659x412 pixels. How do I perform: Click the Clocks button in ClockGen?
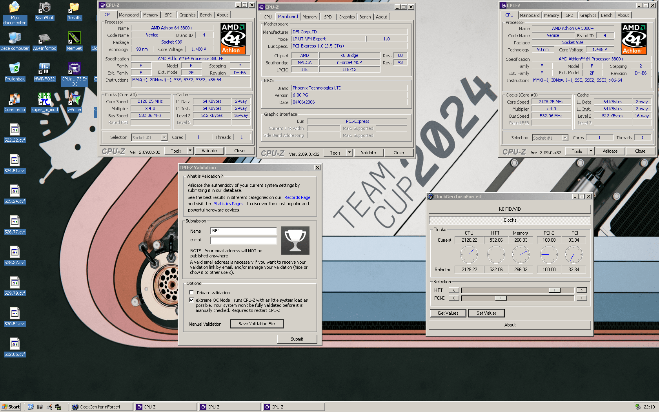pyautogui.click(x=510, y=220)
